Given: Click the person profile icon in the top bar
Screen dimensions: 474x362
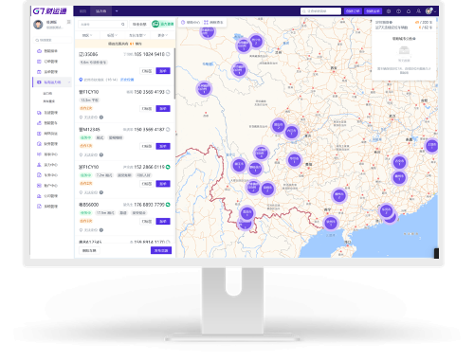Looking at the screenshot, I should click(x=418, y=11).
